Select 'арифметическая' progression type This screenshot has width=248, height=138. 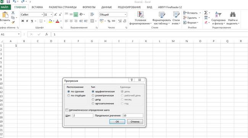[x=93, y=91]
